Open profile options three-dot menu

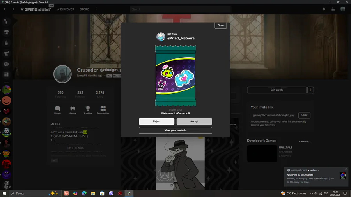coord(310,90)
